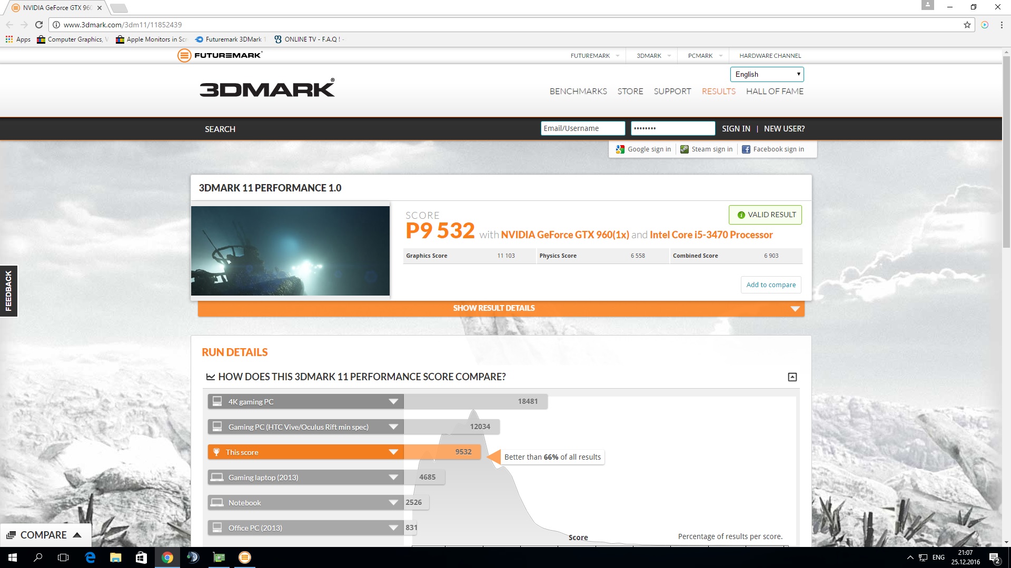Click the Steam sign in icon
The image size is (1011, 568).
pos(684,149)
